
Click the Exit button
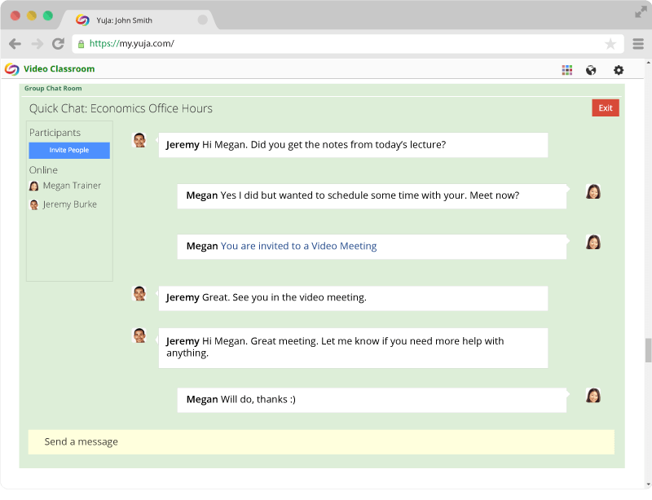click(x=606, y=108)
